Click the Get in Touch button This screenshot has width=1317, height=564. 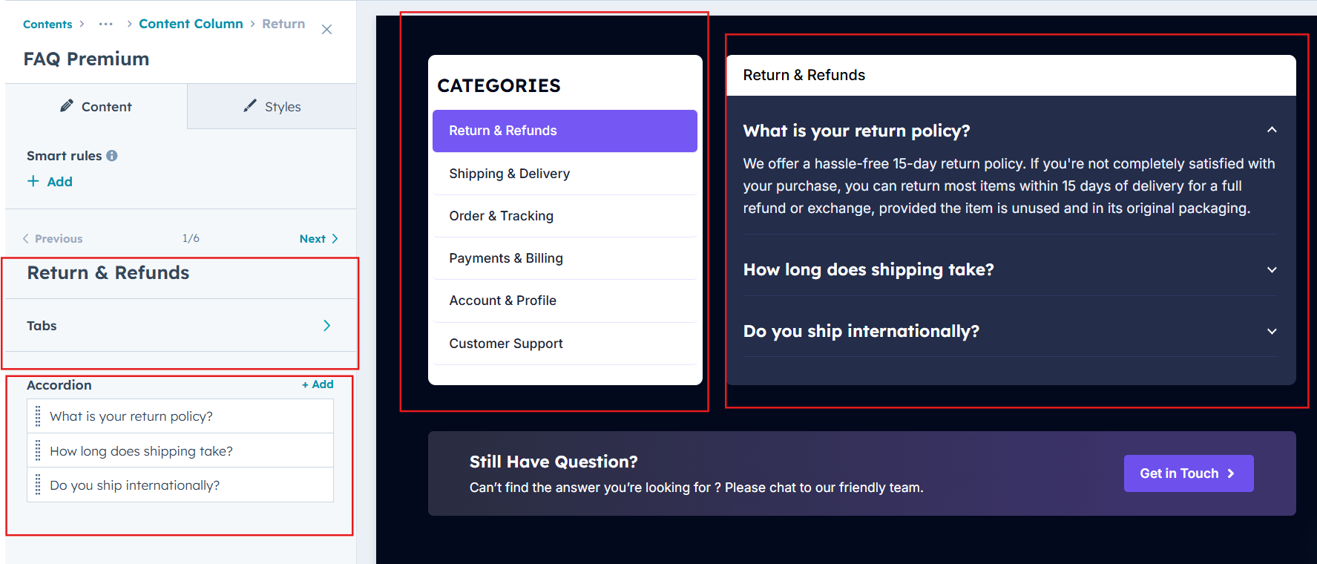click(x=1188, y=473)
